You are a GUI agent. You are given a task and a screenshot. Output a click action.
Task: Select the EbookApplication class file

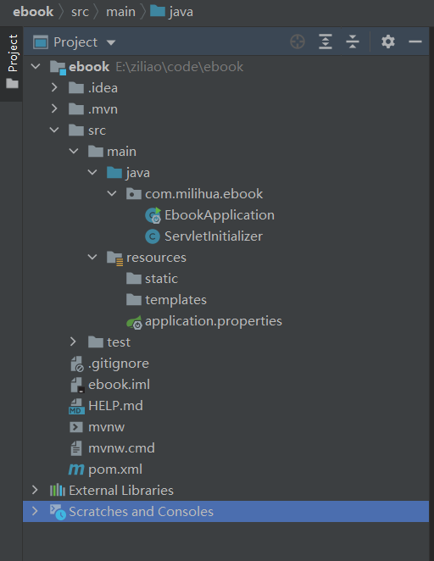[x=210, y=215]
